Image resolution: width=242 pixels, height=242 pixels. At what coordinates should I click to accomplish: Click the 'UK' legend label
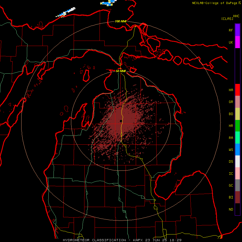pos(231,42)
